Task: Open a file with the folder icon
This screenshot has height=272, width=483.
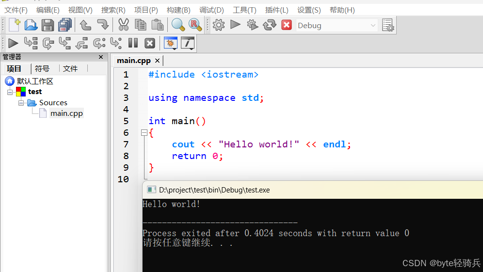Action: tap(31, 25)
